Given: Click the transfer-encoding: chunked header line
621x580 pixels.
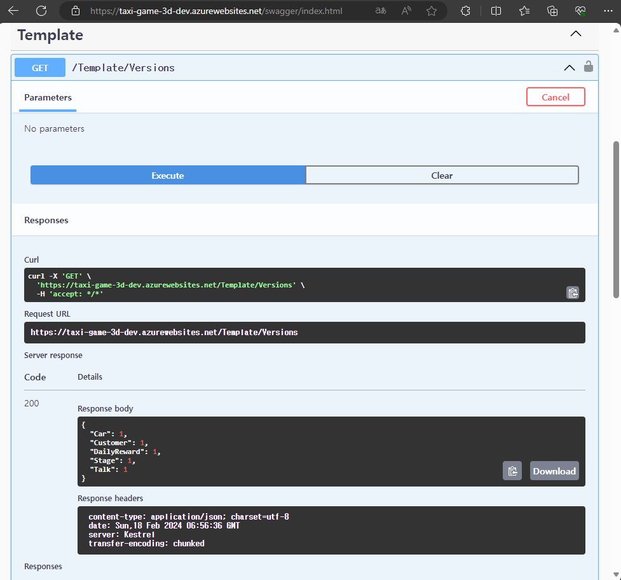Looking at the screenshot, I should point(147,544).
